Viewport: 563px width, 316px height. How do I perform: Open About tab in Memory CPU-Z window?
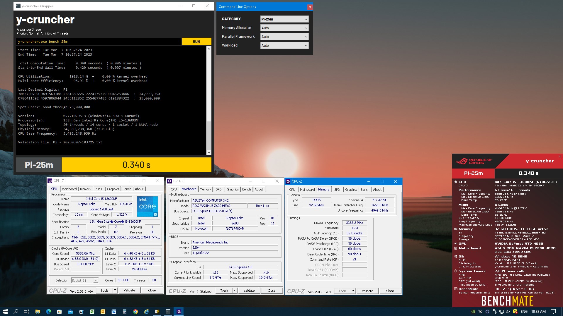tap(377, 190)
